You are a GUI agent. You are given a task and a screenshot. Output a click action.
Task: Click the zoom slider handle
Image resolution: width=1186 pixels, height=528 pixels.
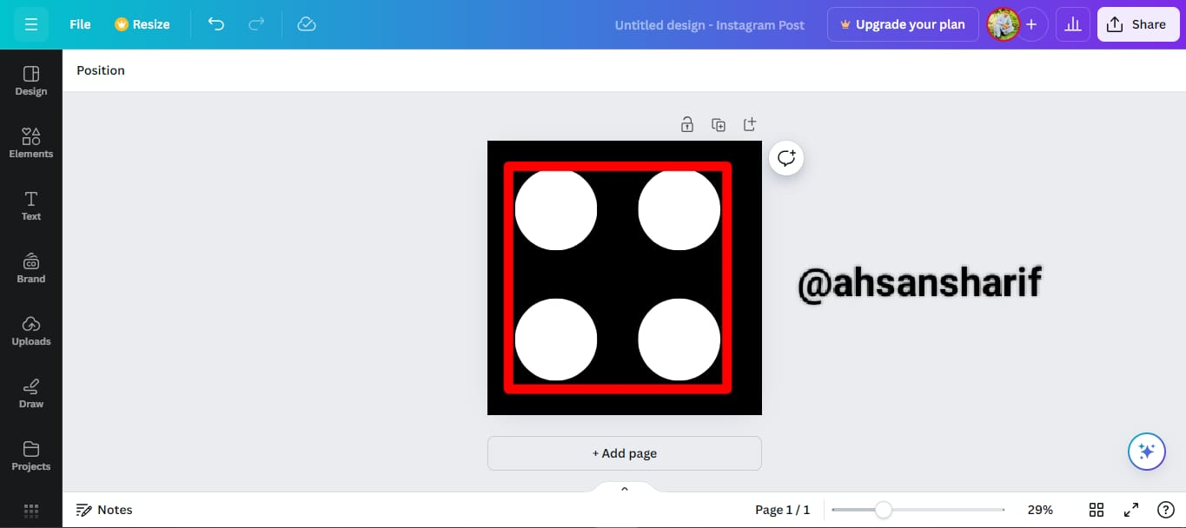tap(883, 510)
